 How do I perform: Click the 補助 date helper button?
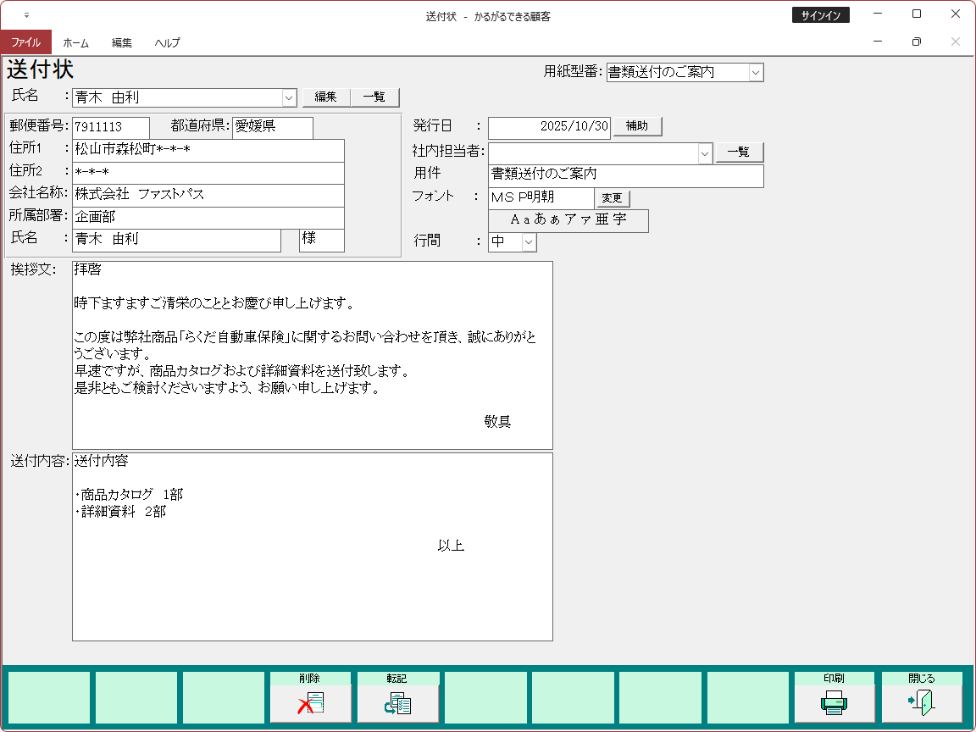pyautogui.click(x=636, y=126)
